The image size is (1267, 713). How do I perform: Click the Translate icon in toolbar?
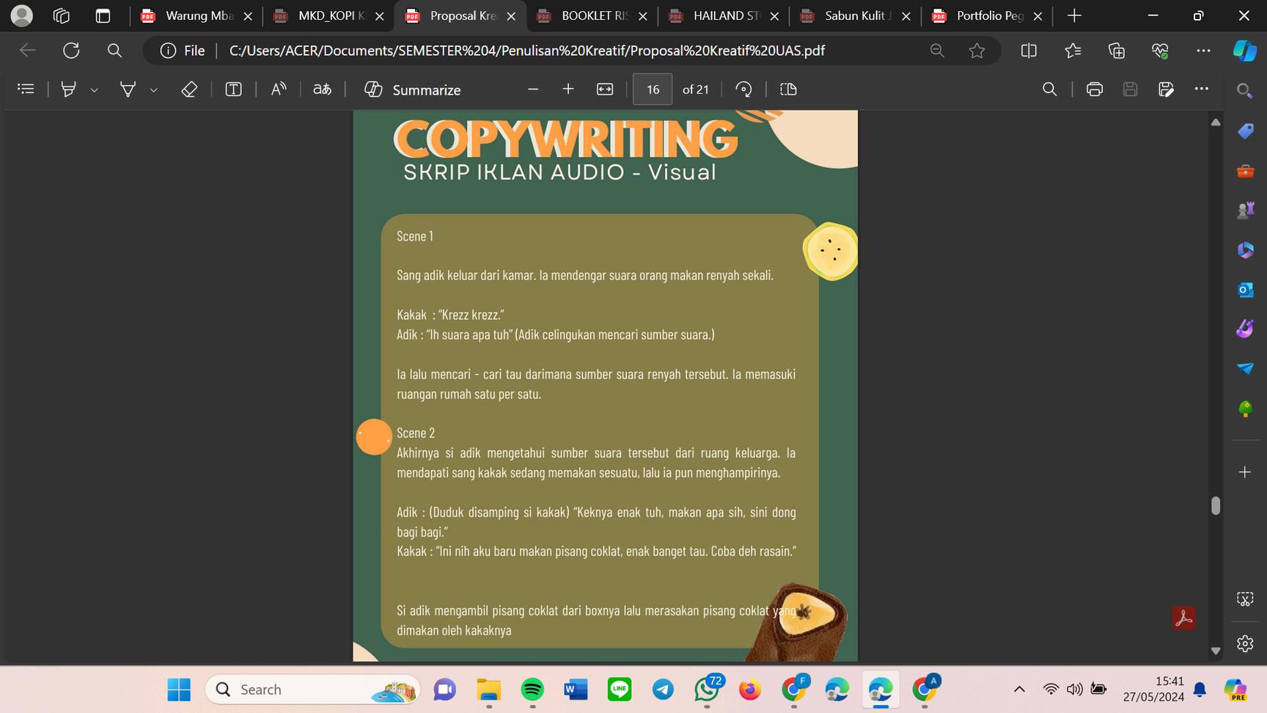tap(322, 89)
